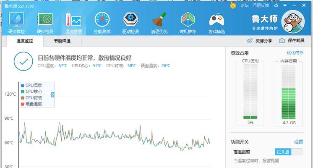Click the Weibo logo icon
Image resolution: width=313 pixels, height=168 pixels.
pyautogui.click(x=250, y=41)
